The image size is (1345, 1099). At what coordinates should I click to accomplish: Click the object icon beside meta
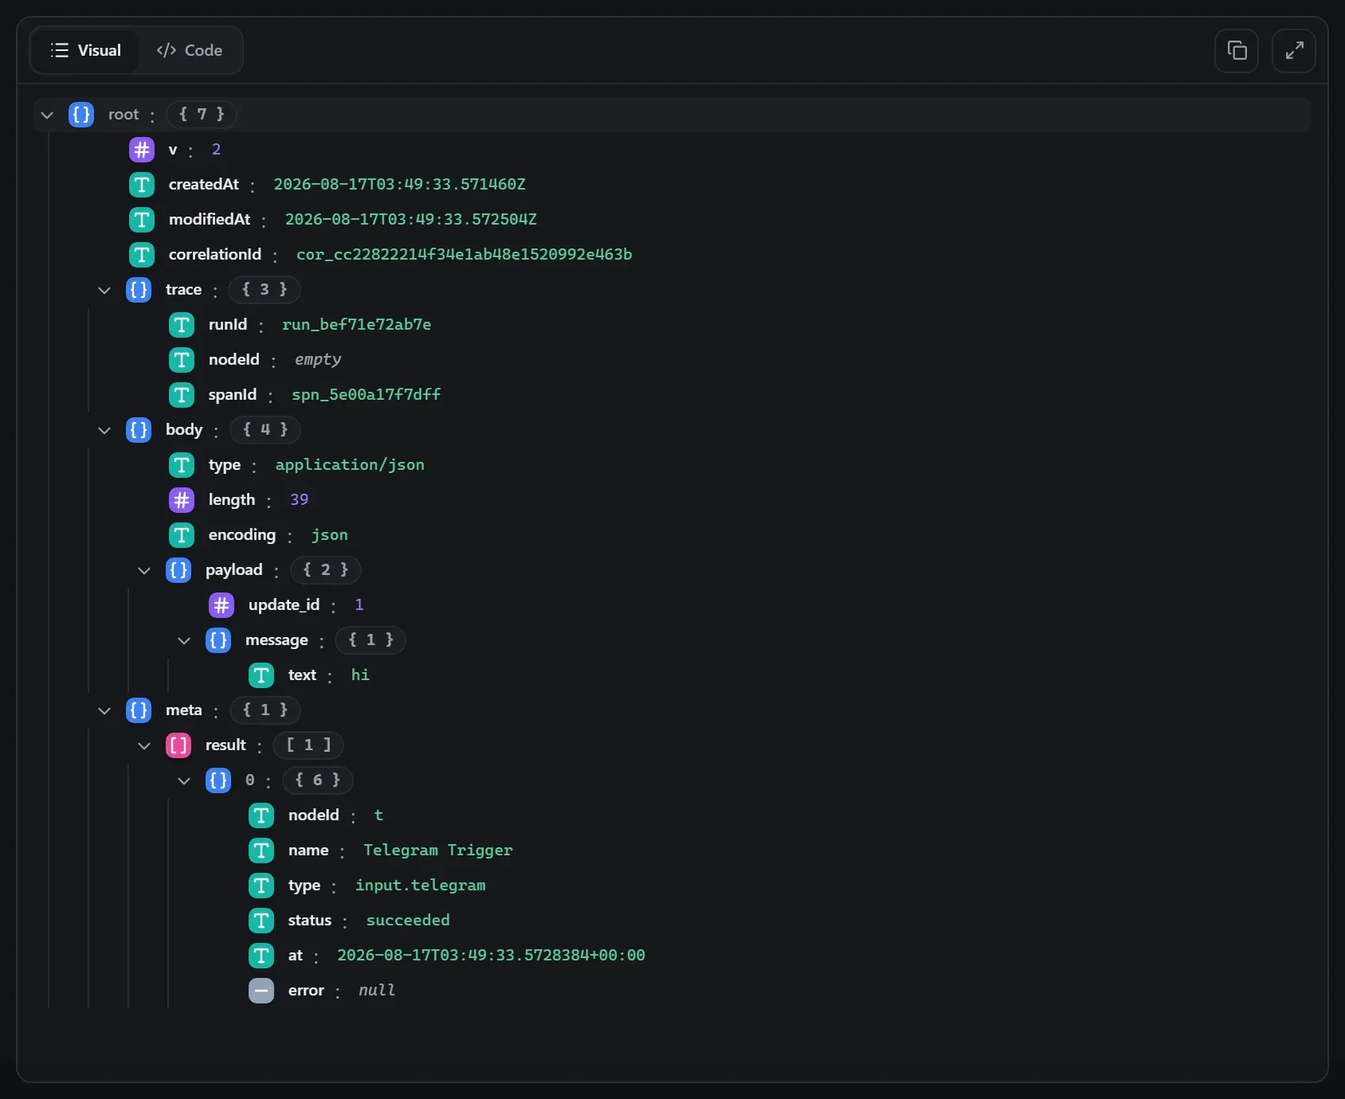tap(139, 710)
